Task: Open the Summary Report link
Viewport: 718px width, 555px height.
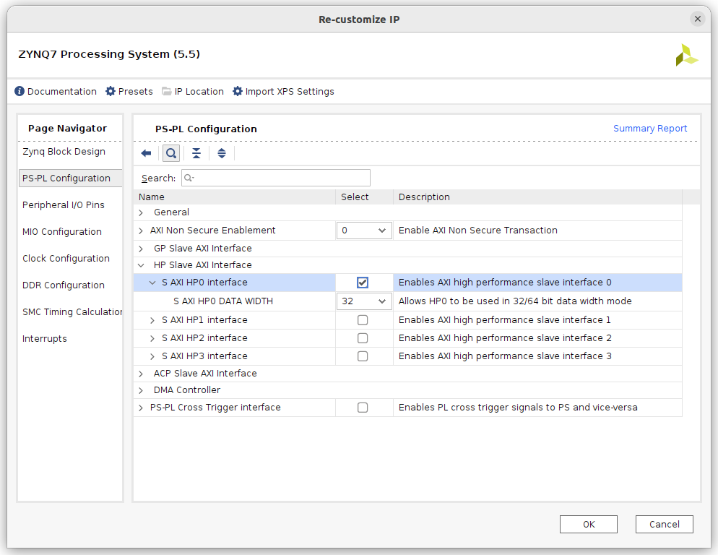Action: click(650, 129)
